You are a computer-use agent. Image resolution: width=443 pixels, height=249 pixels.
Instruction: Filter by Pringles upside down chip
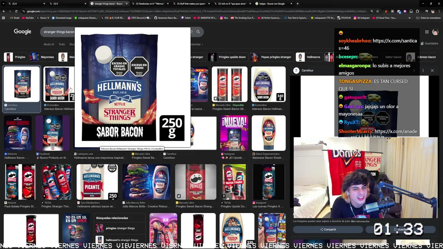pos(228,57)
